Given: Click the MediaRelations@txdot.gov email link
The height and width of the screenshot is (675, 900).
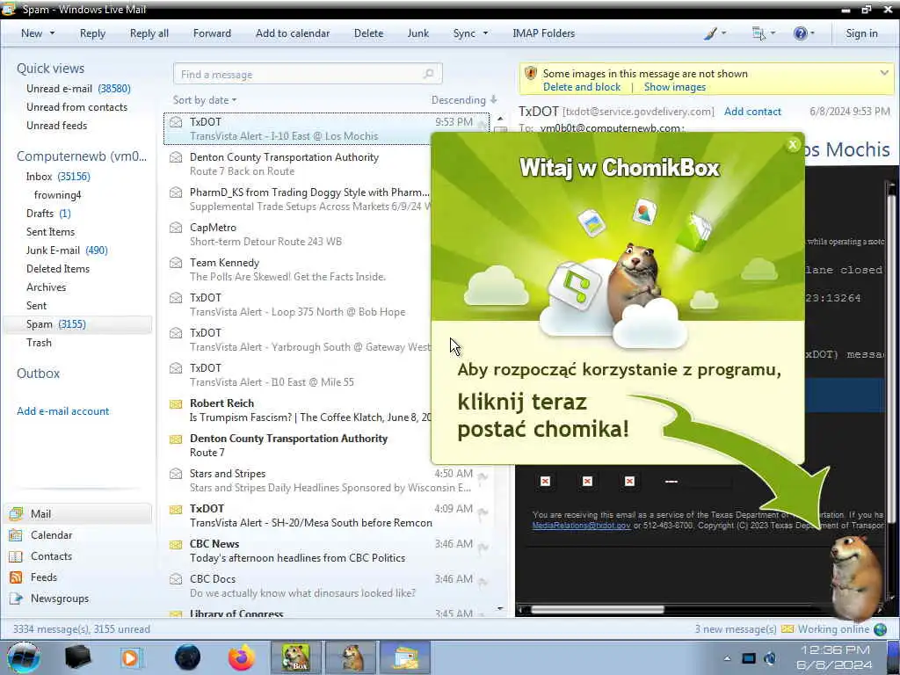Looking at the screenshot, I should point(581,526).
